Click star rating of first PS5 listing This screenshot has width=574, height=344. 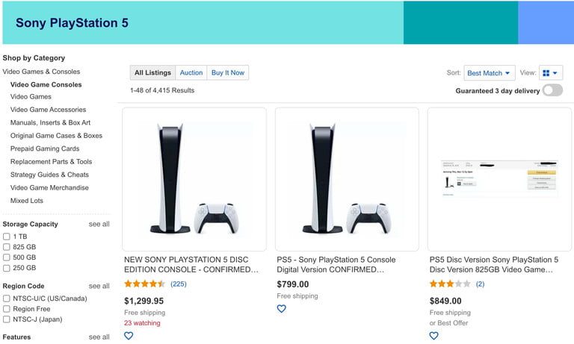point(144,284)
